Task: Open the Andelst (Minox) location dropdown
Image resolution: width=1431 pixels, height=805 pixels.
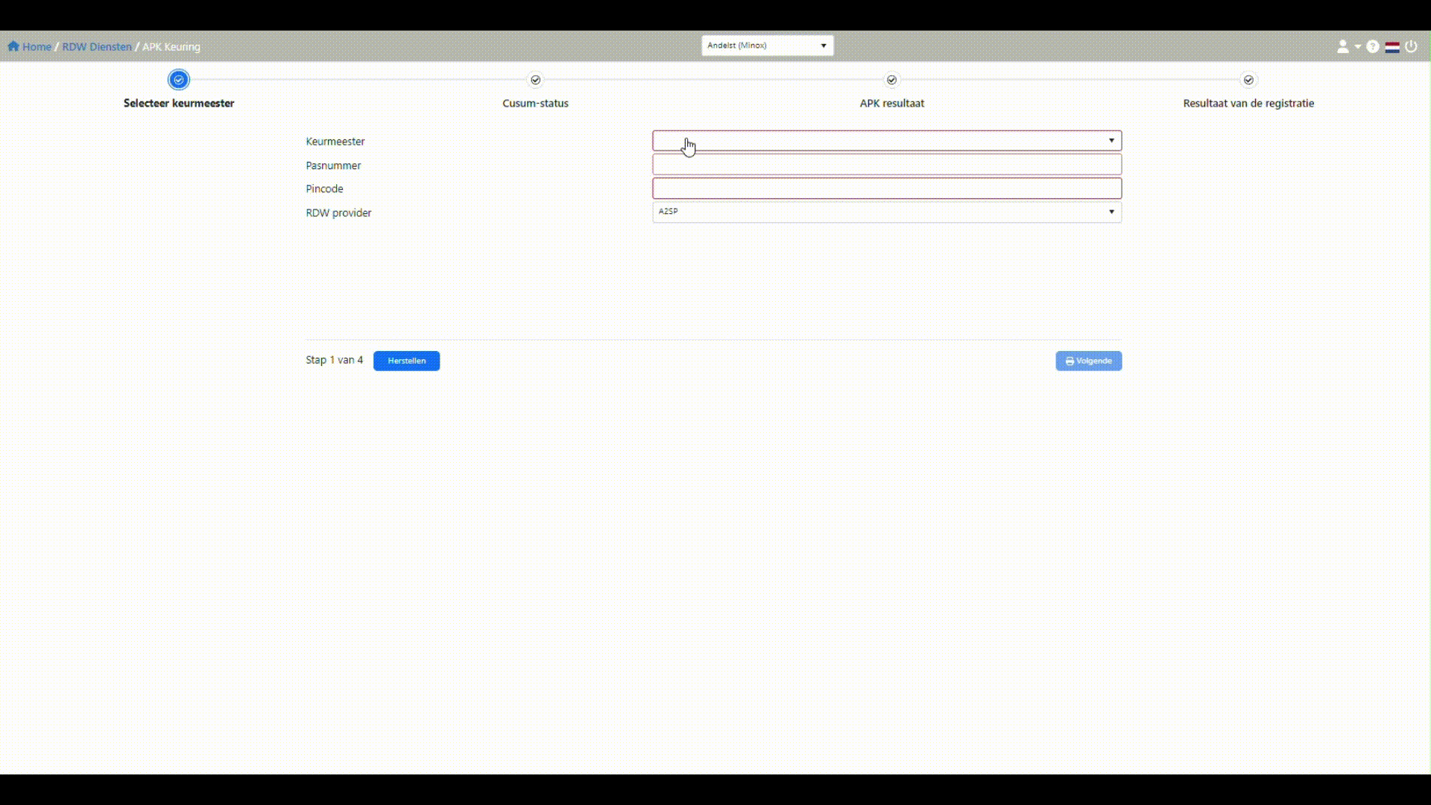Action: (767, 45)
